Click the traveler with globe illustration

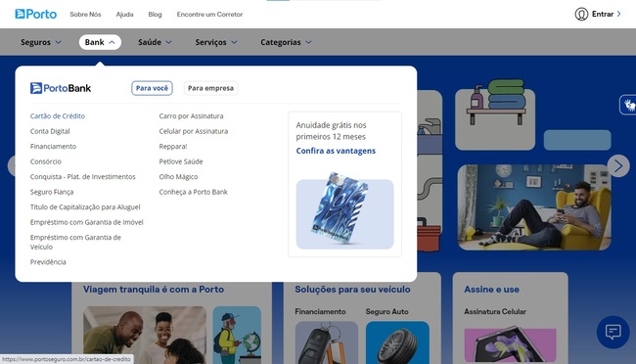pyautogui.click(x=237, y=336)
